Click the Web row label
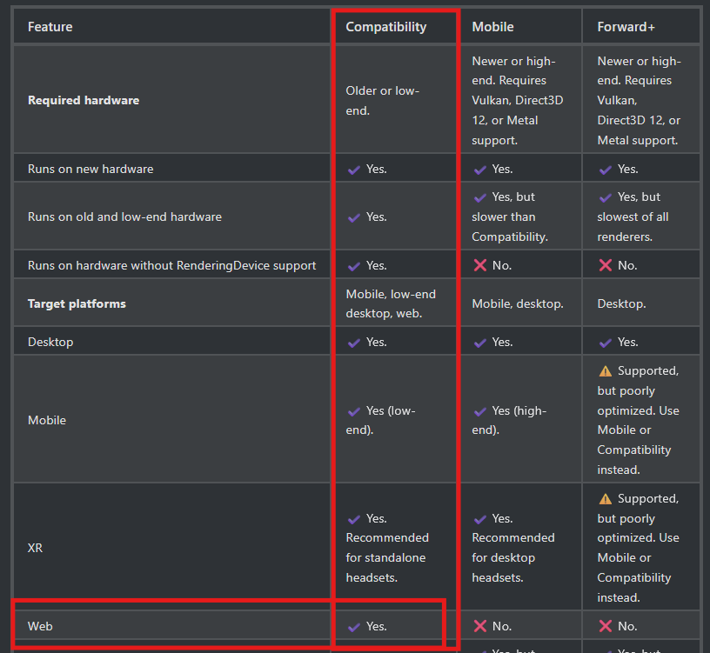Viewport: 710px width, 653px height. [x=40, y=626]
